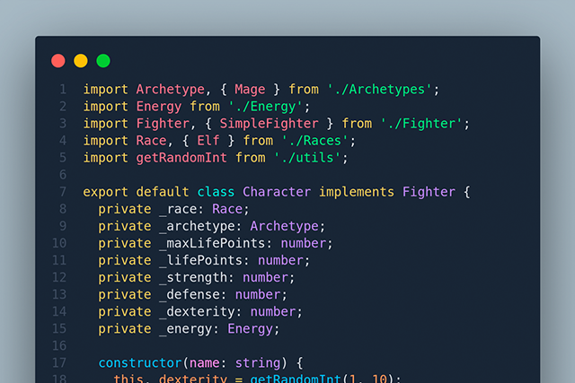The width and height of the screenshot is (575, 383).
Task: Click the export keyword on line 7
Action: pos(105,192)
